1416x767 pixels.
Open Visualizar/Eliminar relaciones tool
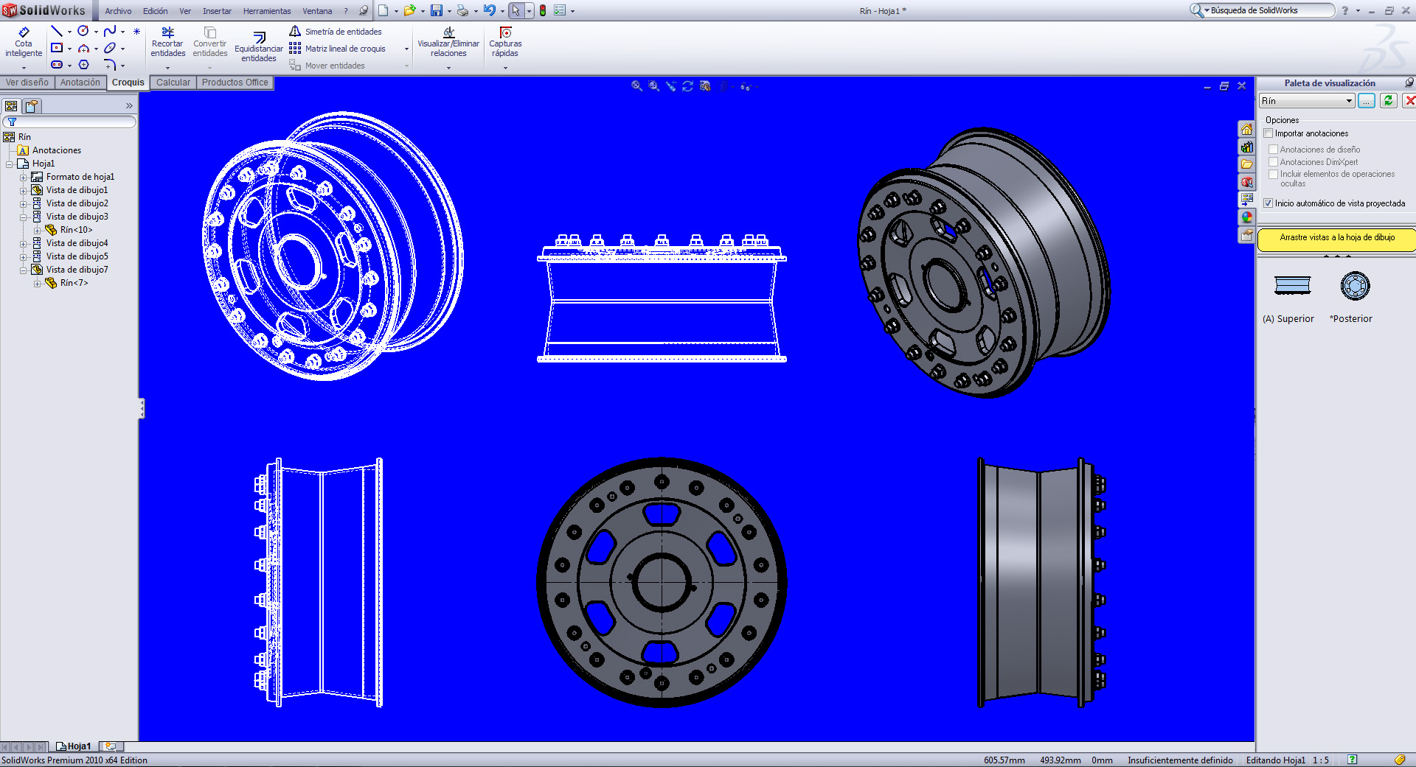point(448,43)
